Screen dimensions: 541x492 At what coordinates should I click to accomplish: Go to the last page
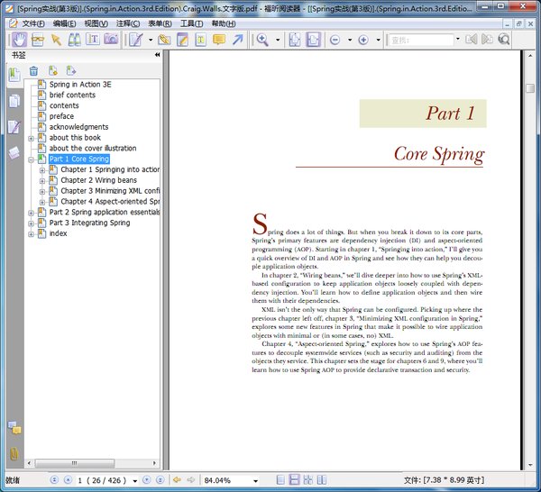[160, 479]
